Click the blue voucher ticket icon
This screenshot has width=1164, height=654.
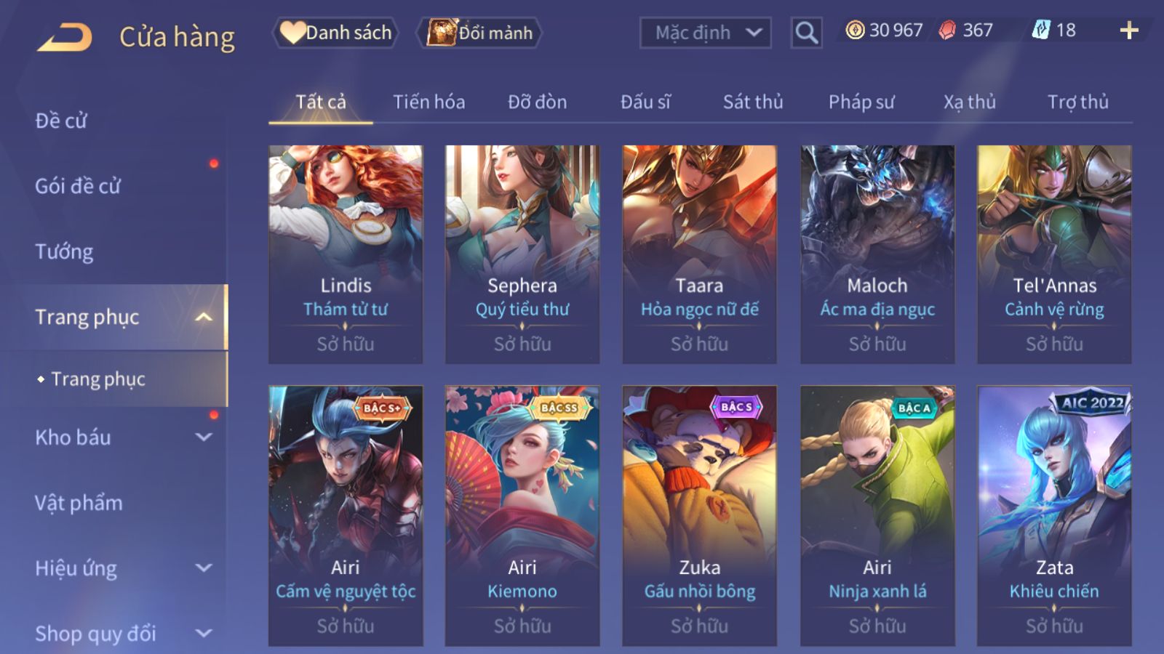coord(1041,30)
